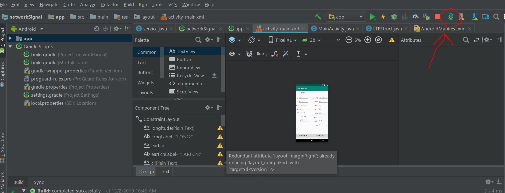Open view options eye dropdown

[x=234, y=54]
